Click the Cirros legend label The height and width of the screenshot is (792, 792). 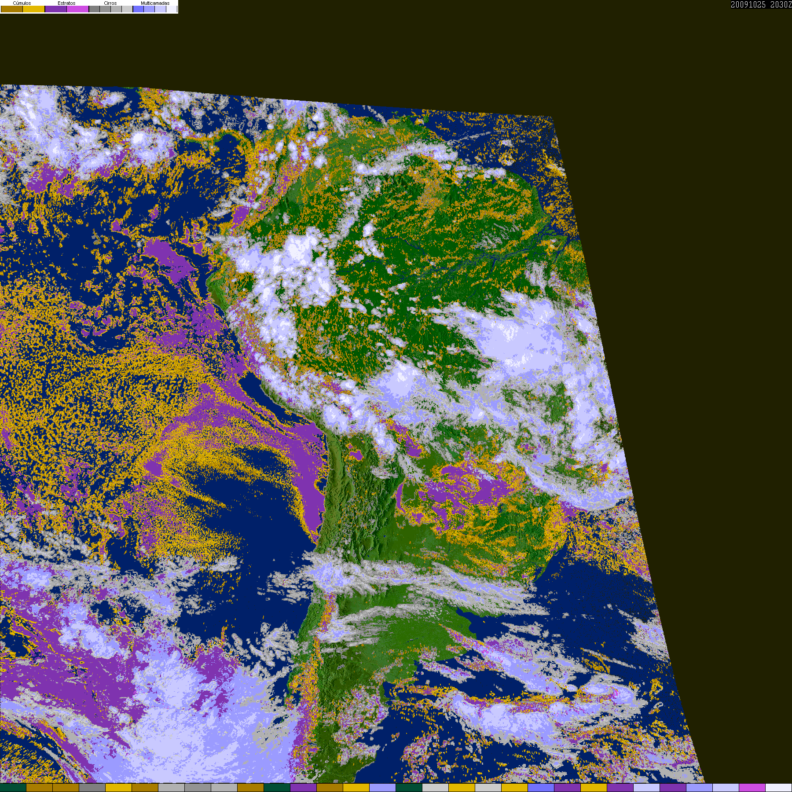(110, 3)
